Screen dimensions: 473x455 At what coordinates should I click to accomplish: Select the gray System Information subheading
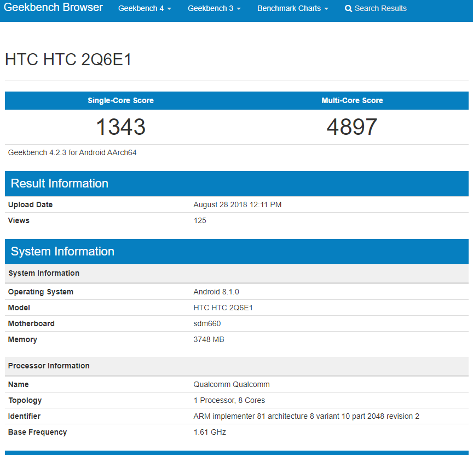tap(44, 273)
